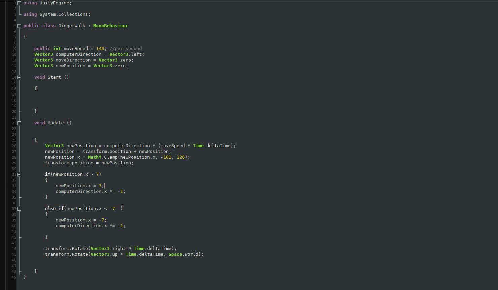Viewport: 498px width, 290px height.
Task: Collapse the else if block fold marker
Action: [x=19, y=209]
